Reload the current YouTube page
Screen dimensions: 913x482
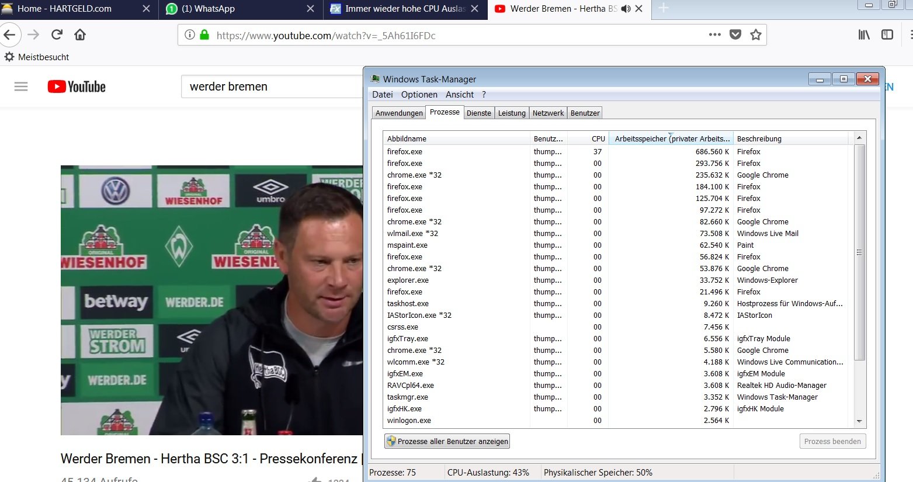(x=57, y=35)
